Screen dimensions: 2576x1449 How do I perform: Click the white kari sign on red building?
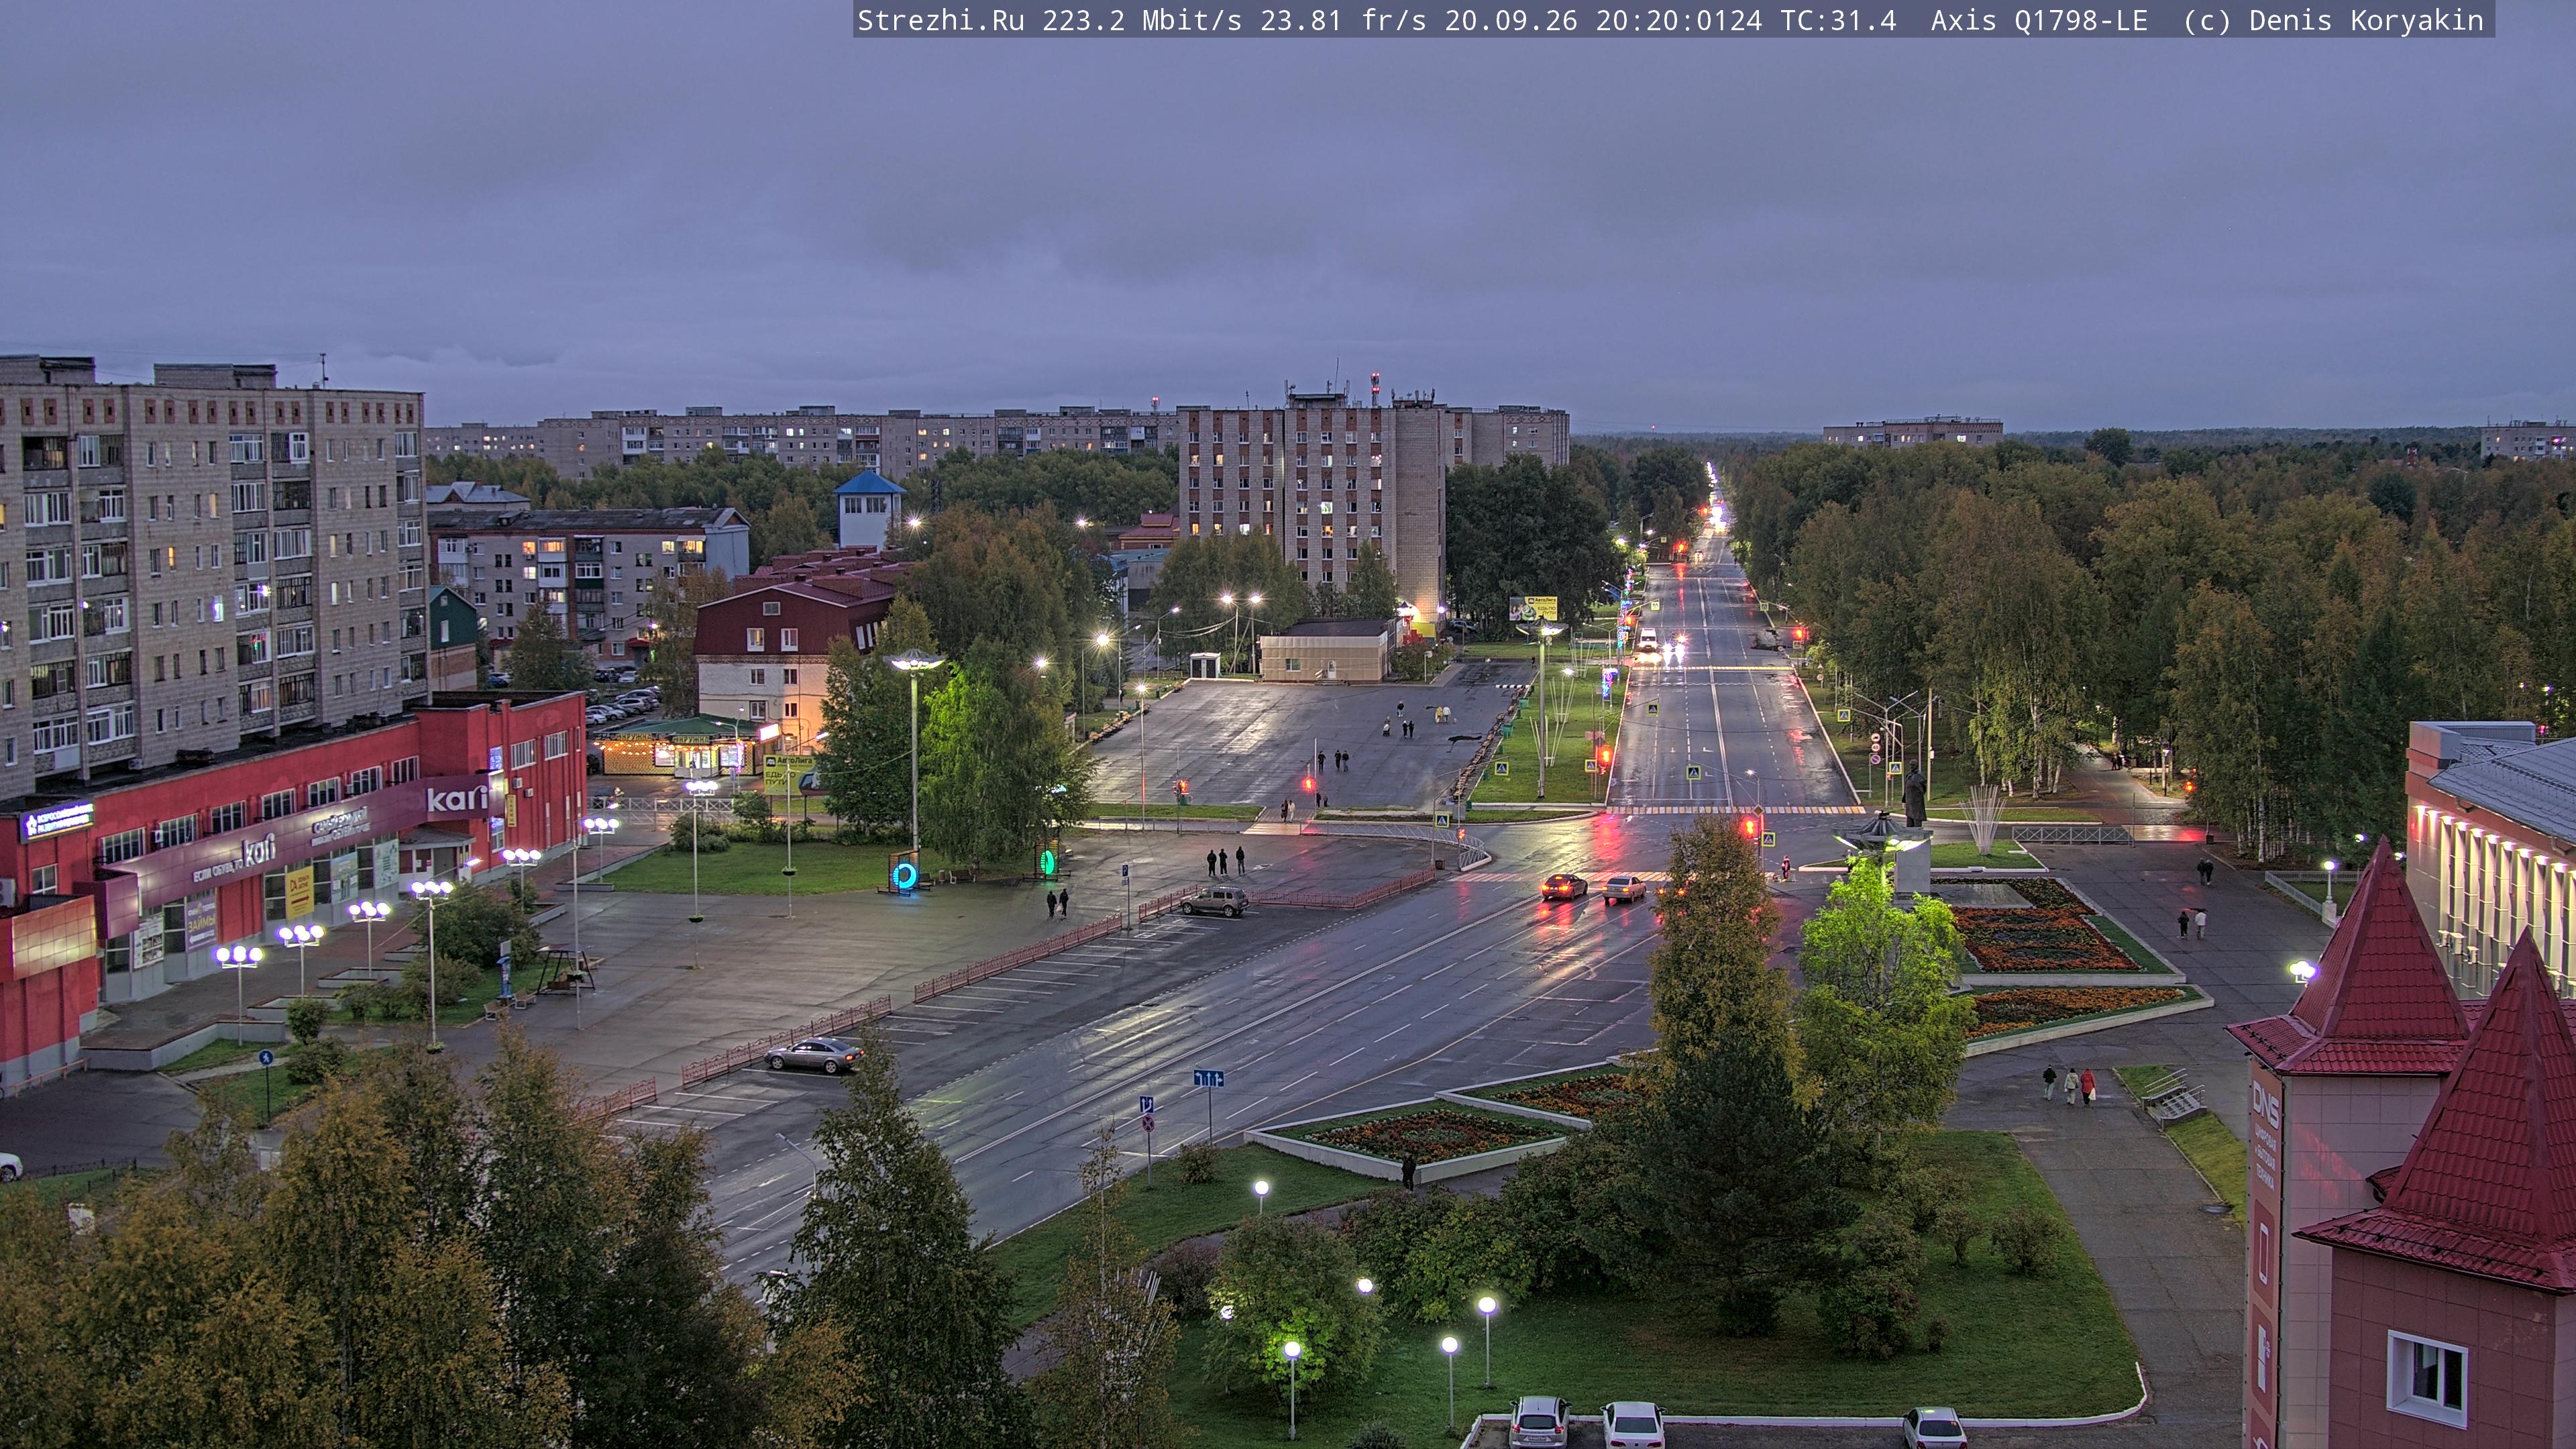(x=457, y=799)
